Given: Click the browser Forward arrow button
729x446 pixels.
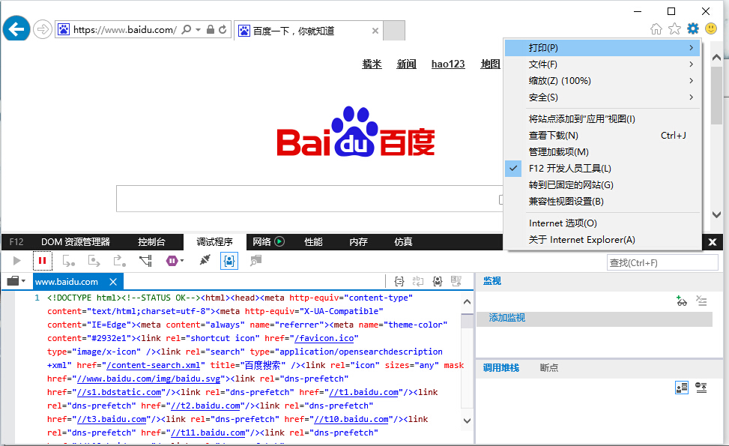Looking at the screenshot, I should pos(42,30).
